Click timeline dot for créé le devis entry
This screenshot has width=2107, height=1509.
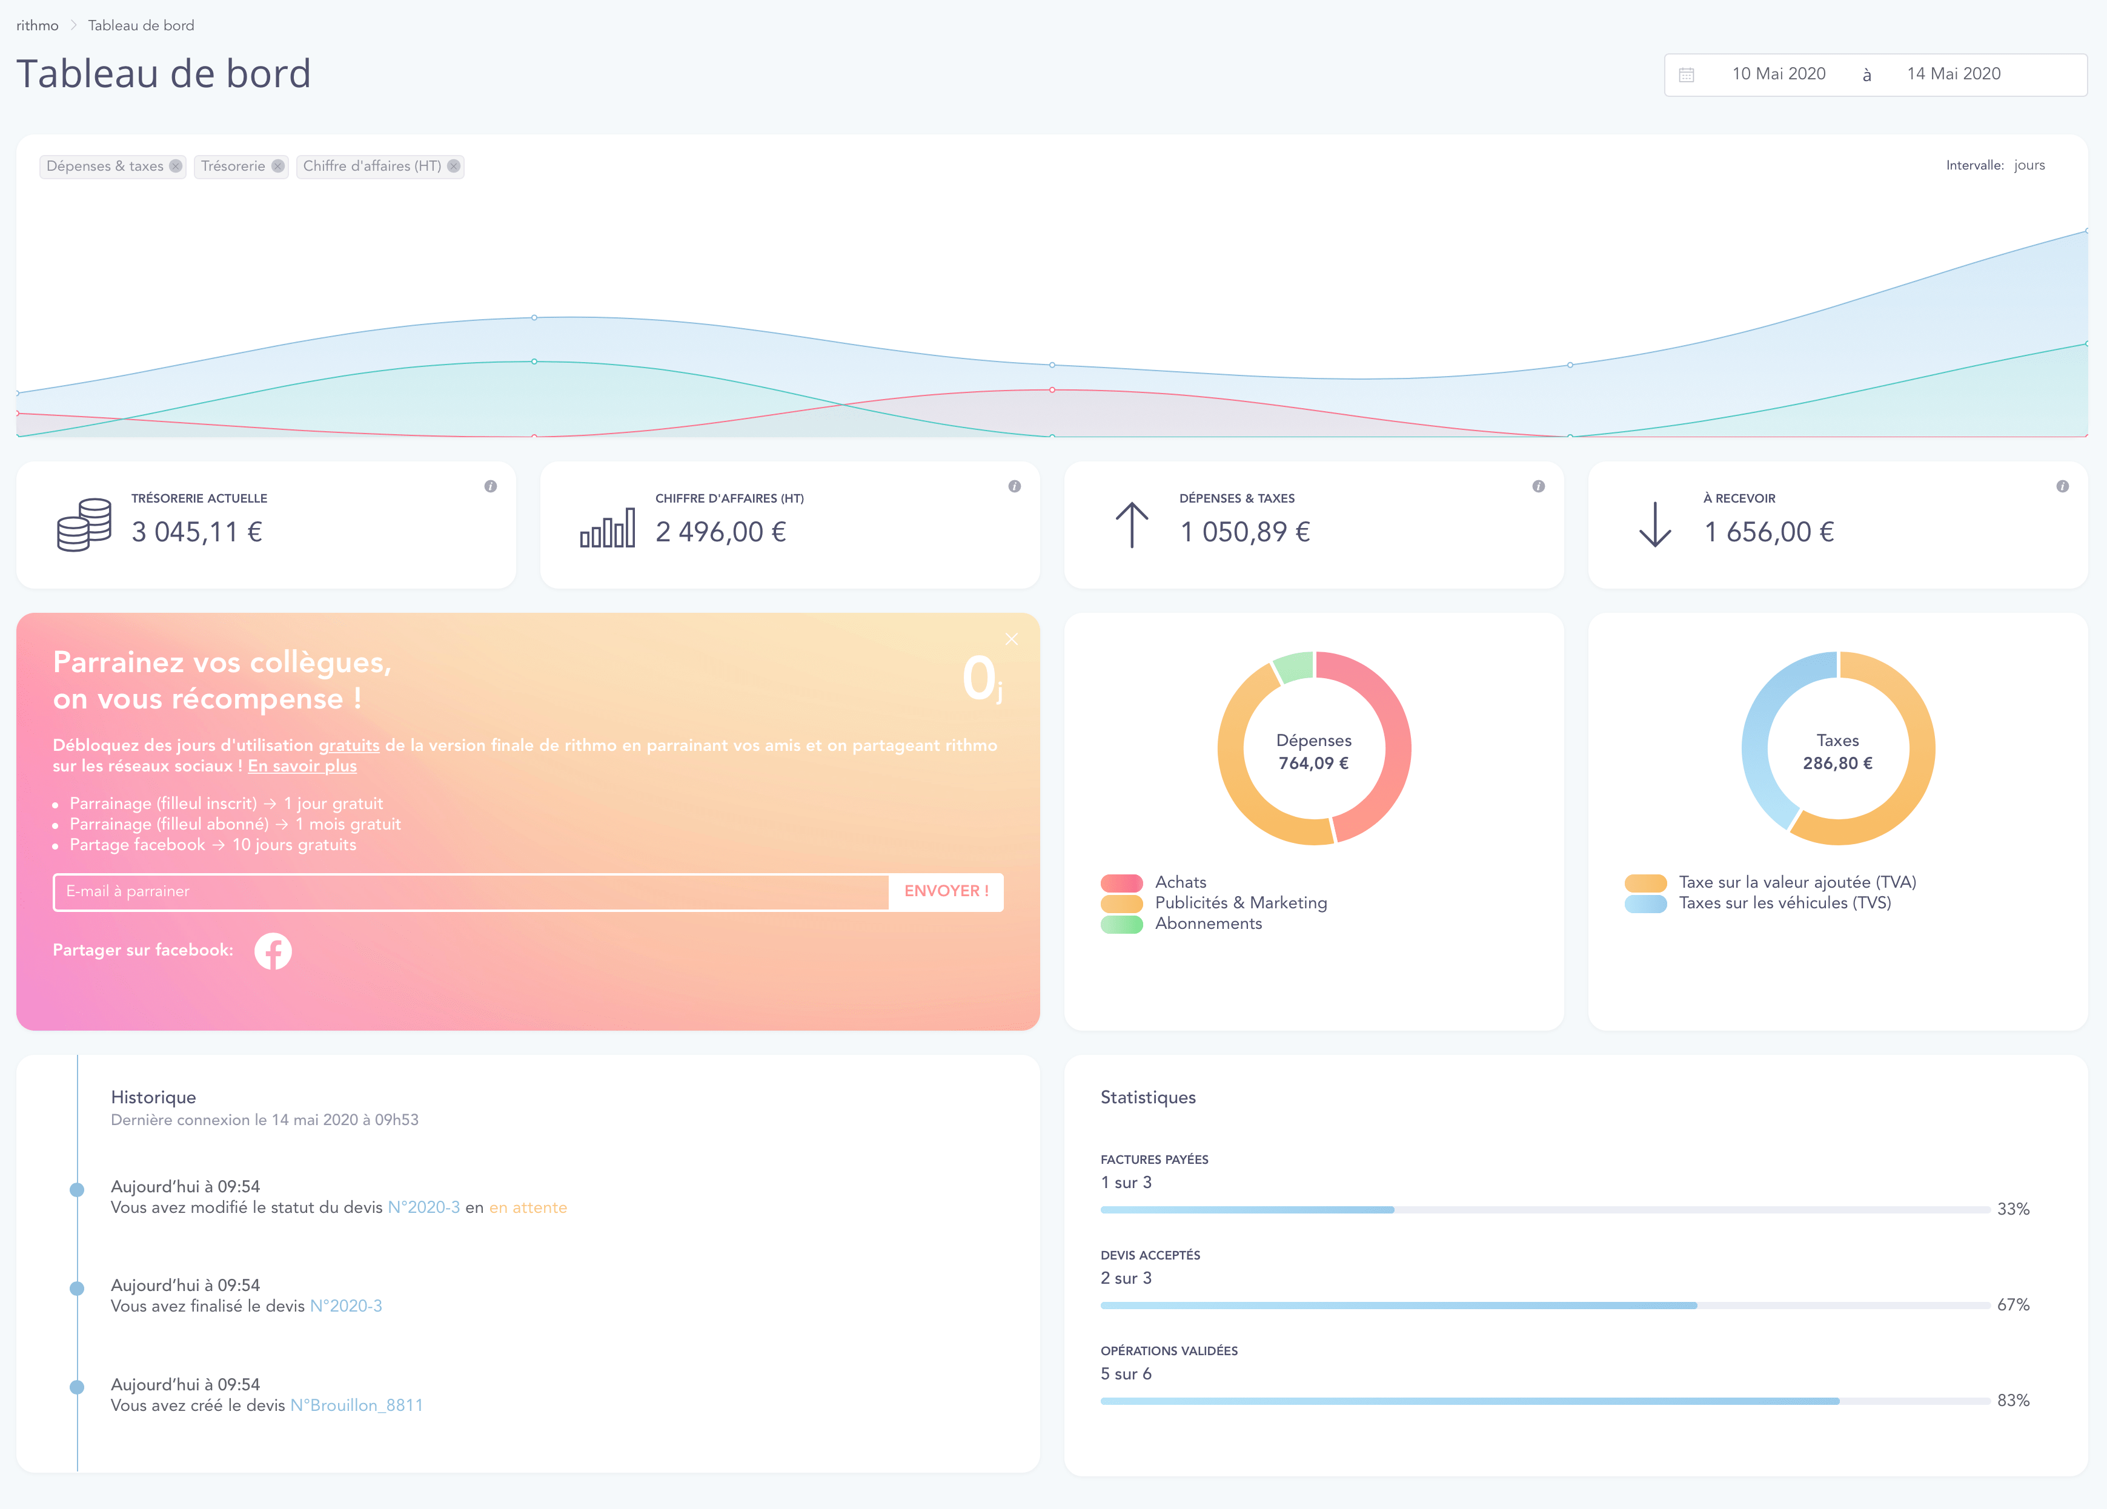(77, 1387)
